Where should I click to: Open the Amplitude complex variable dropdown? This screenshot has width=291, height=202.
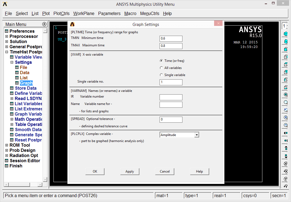(197, 135)
